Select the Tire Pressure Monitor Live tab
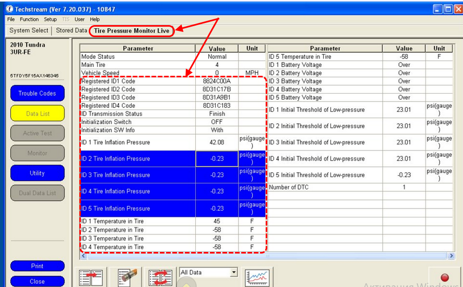 click(x=132, y=31)
